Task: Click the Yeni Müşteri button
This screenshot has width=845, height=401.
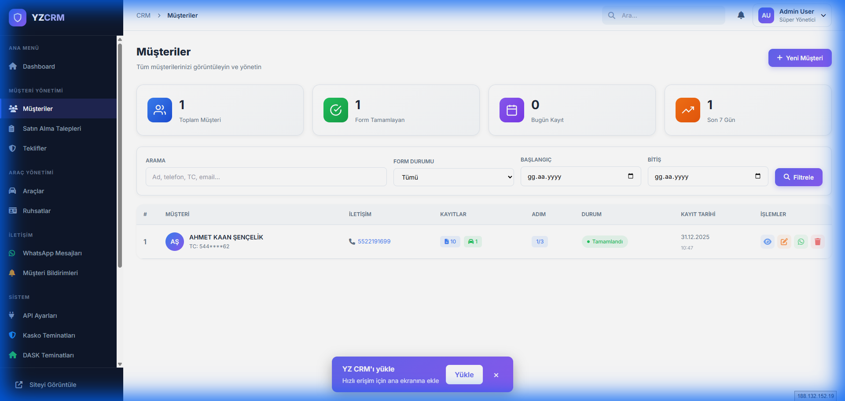Action: pos(800,58)
